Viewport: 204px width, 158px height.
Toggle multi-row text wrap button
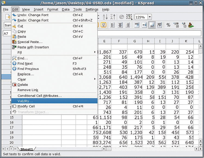159,25
